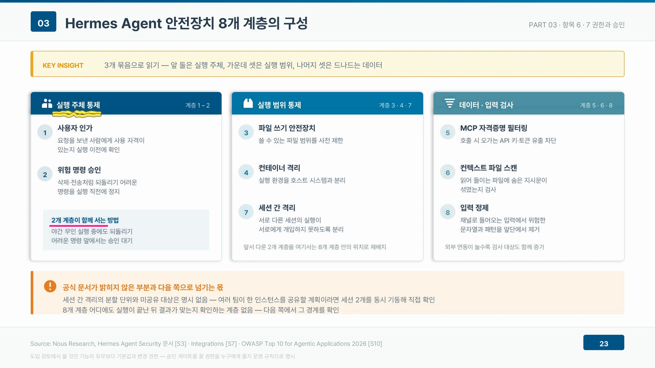Click the 03 section number badge
Screen dimensions: 655x368
[43, 21]
